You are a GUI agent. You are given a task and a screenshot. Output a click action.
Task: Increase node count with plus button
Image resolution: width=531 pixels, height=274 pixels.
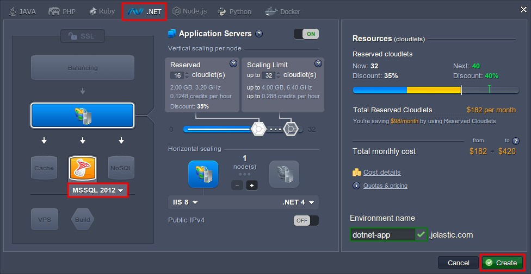click(x=251, y=186)
